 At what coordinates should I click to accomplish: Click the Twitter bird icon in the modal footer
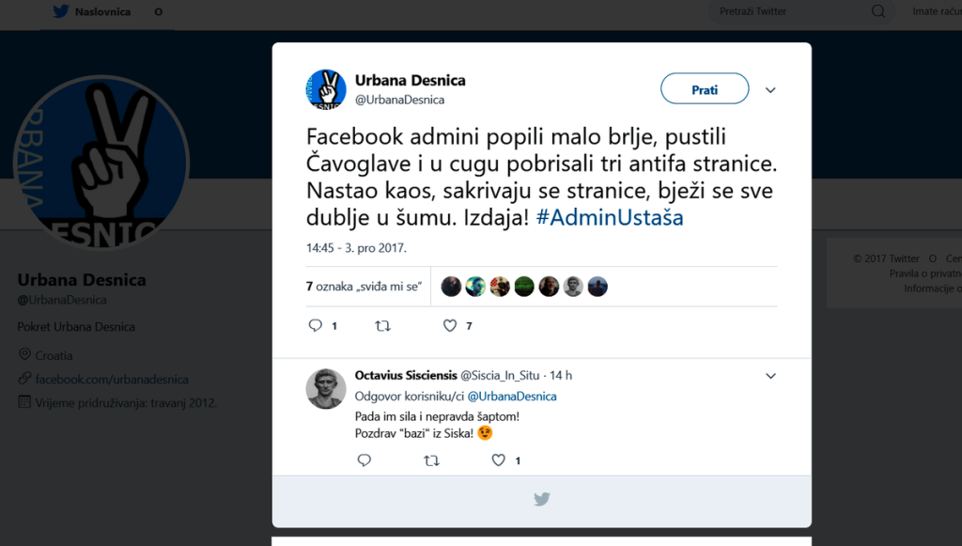coord(541,499)
